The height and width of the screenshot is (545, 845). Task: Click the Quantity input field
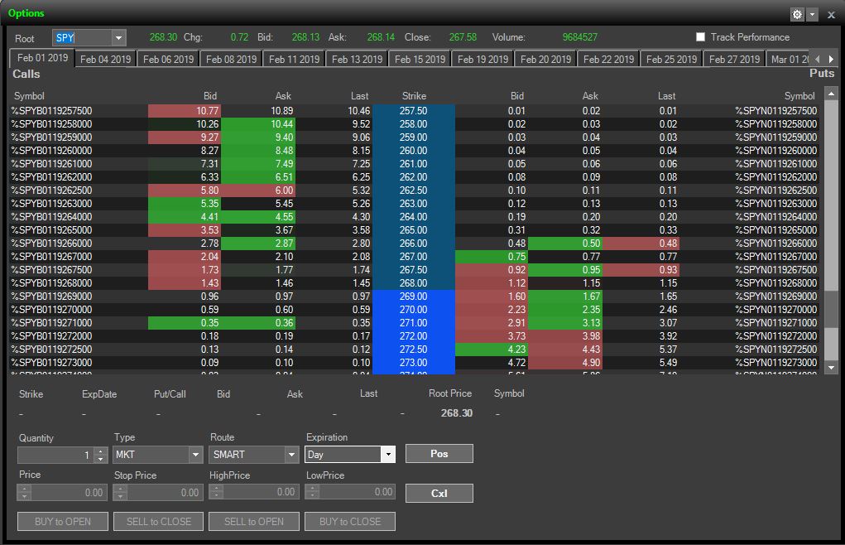pos(55,455)
